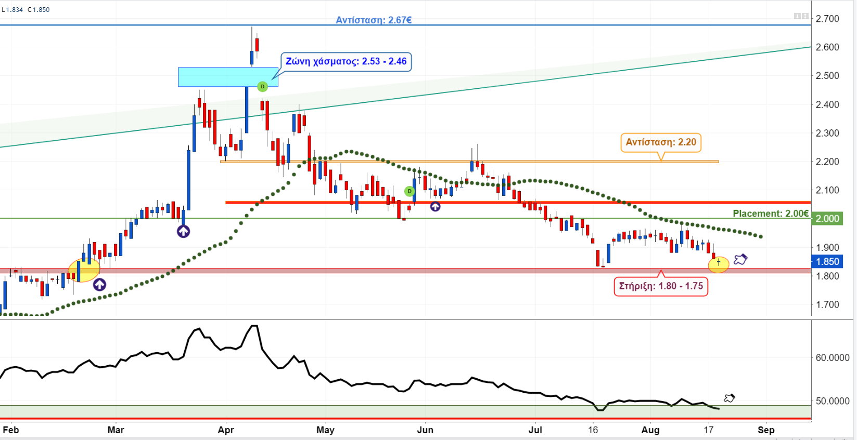Viewport: 857px width, 440px height.
Task: Select the orange 'Αντίσταση: 2.20' callout
Action: coord(661,142)
